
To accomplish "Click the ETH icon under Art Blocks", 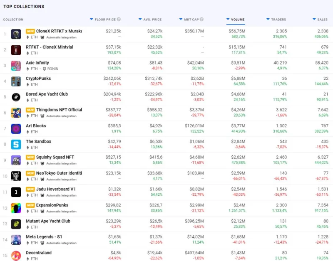I will tap(27, 132).
